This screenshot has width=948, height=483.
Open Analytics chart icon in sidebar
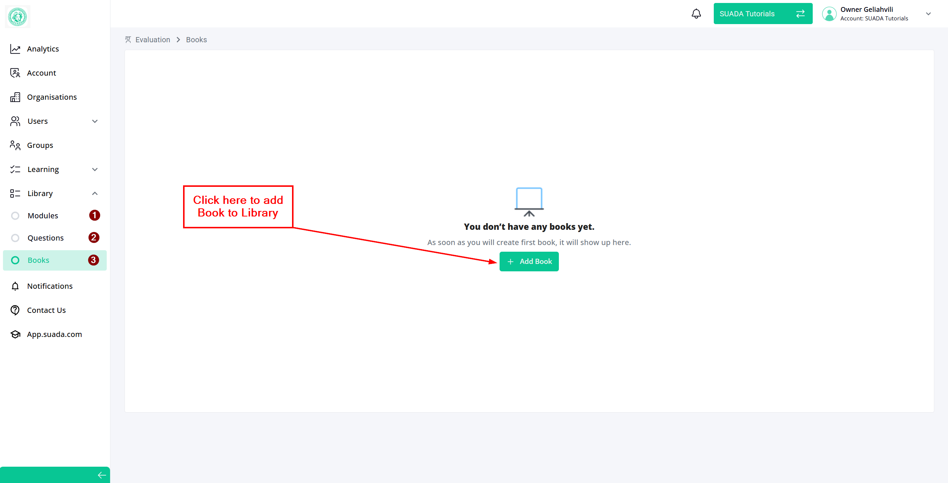[15, 49]
